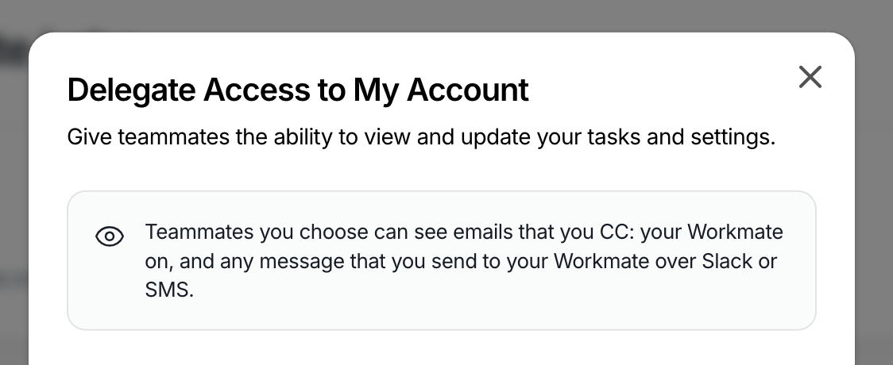893x365 pixels.
Task: Close the Delegate Access dialog
Action: [810, 77]
